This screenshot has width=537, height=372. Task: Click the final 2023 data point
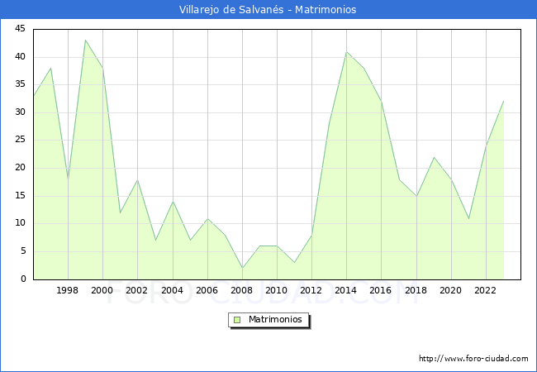pyautogui.click(x=503, y=101)
